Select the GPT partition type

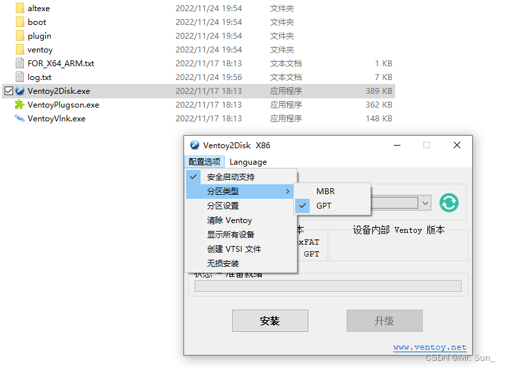point(332,206)
